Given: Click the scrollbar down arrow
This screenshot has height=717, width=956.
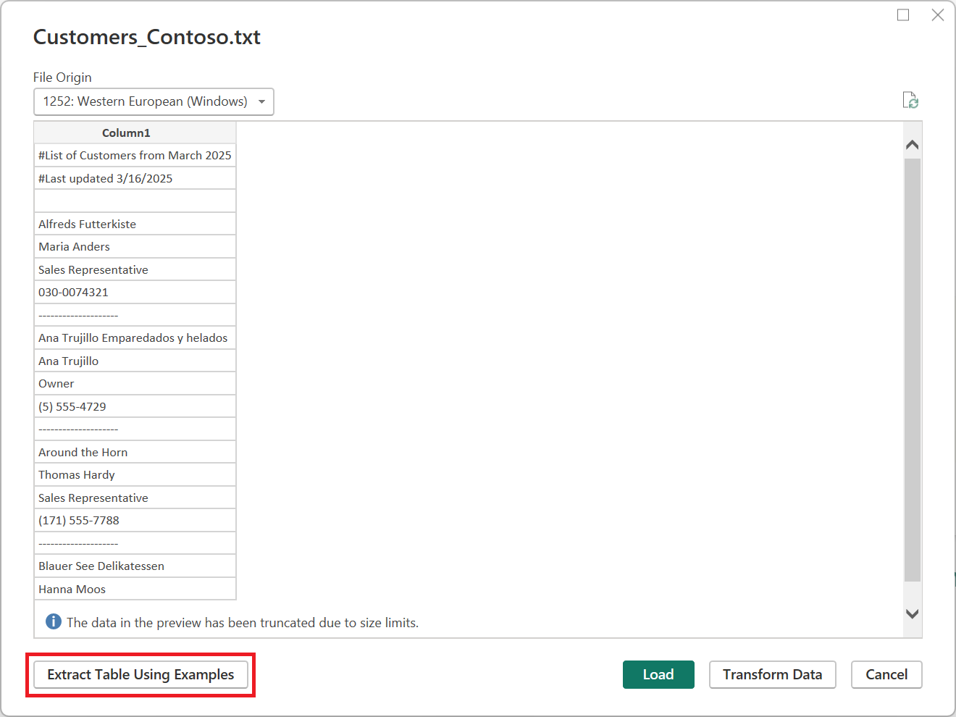Looking at the screenshot, I should pyautogui.click(x=912, y=613).
